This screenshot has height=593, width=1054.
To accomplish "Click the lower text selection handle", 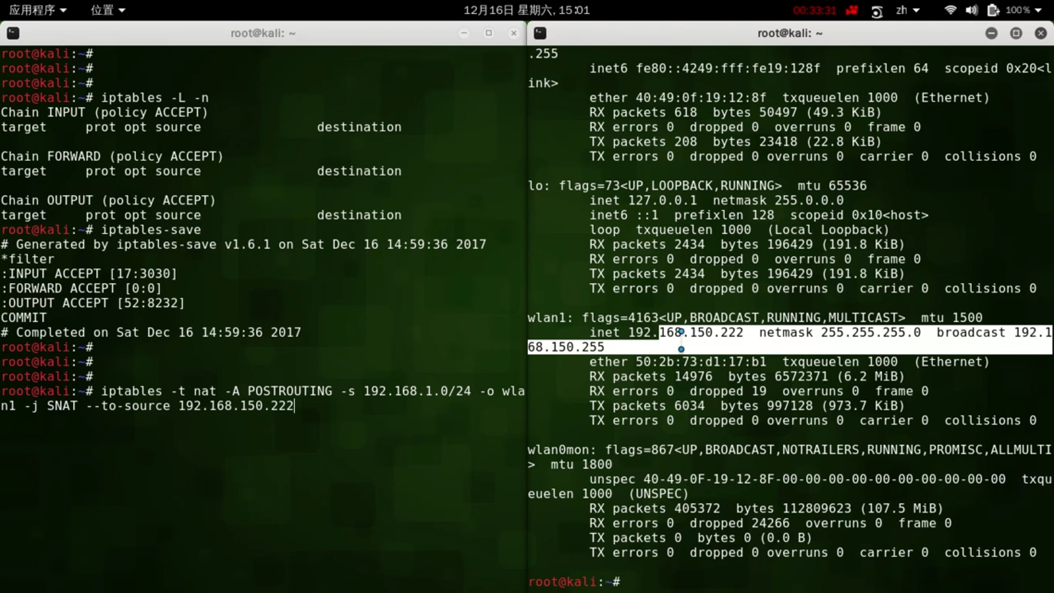I will 681,349.
